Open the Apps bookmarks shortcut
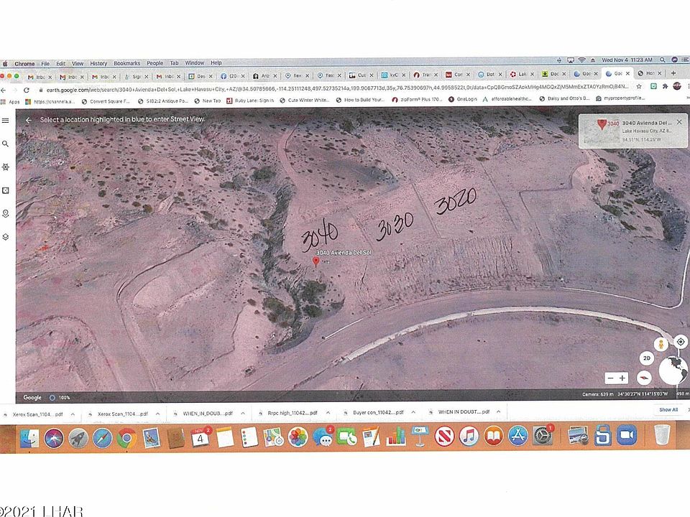 point(11,101)
